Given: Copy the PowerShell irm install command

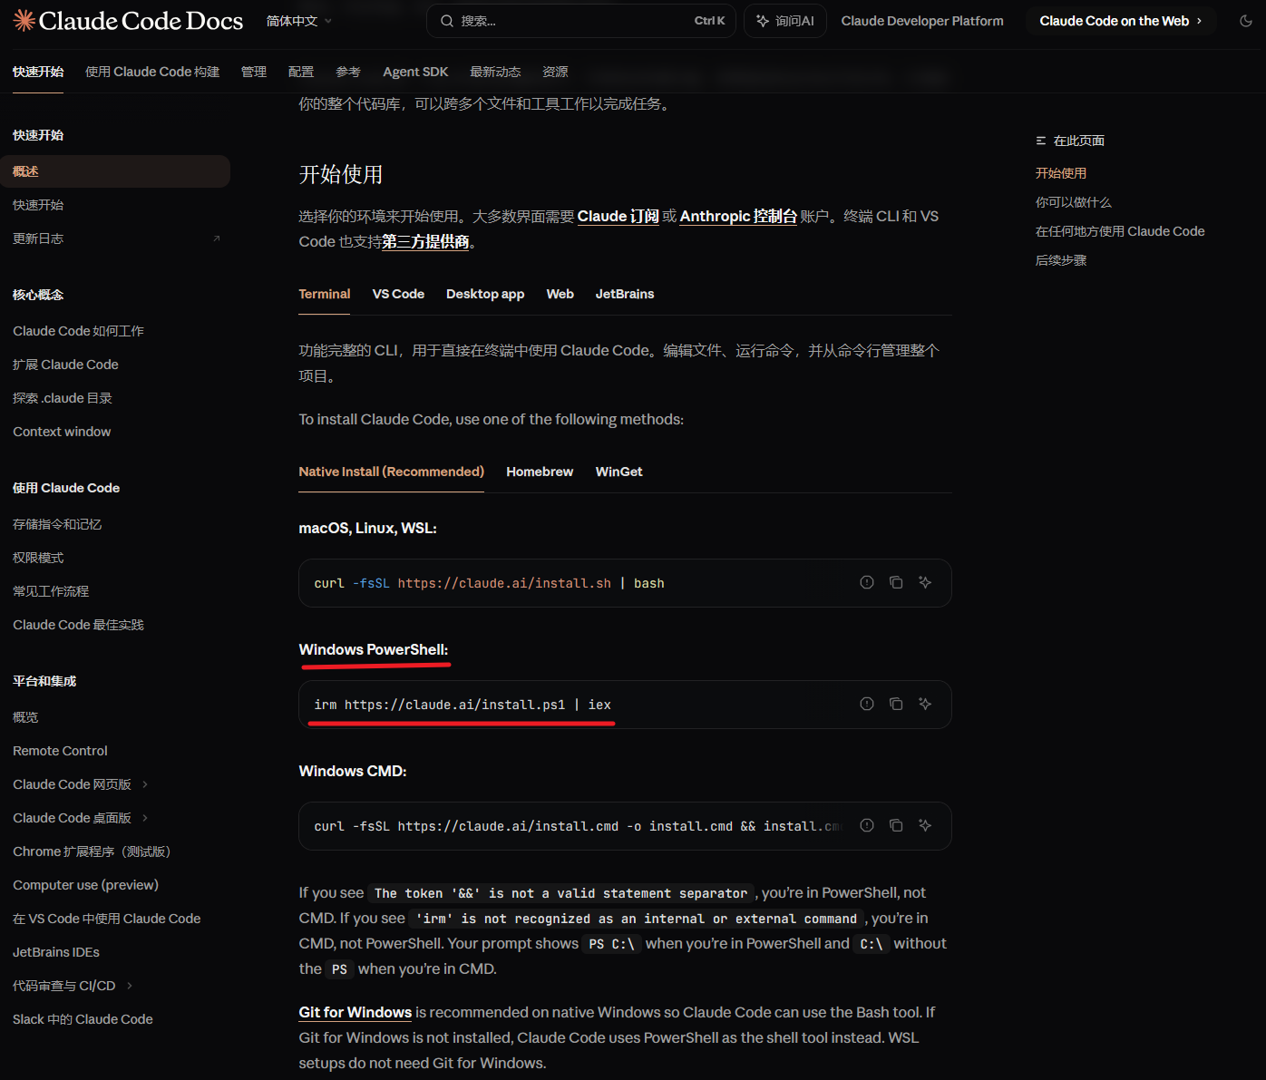Looking at the screenshot, I should 896,704.
